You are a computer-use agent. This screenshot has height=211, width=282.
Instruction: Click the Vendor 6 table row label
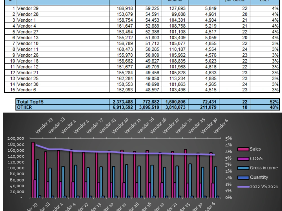point(63,90)
